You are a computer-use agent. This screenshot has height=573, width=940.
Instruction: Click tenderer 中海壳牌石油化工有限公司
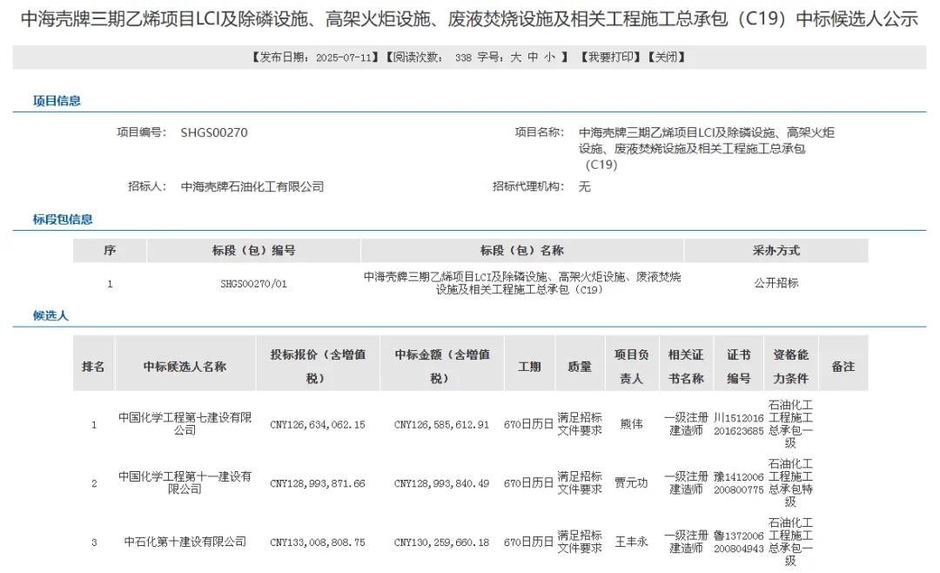[252, 186]
